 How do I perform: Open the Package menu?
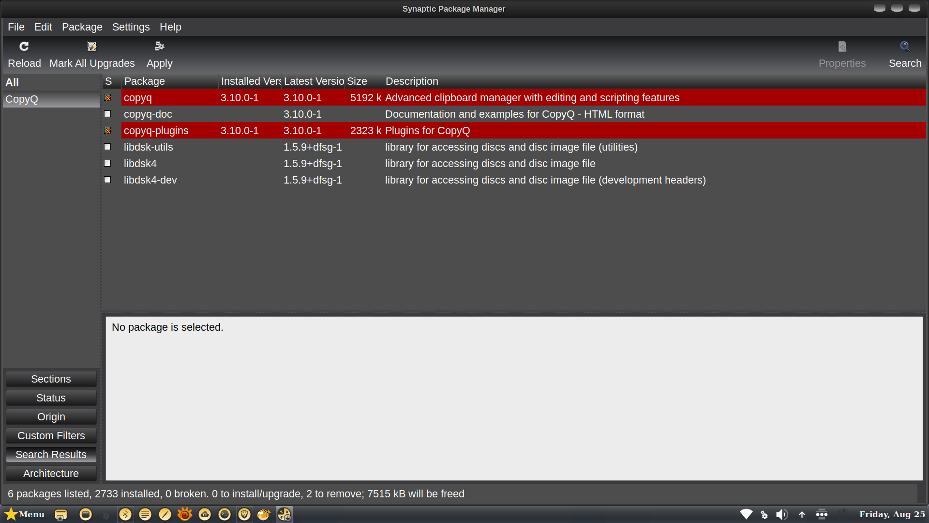[82, 27]
